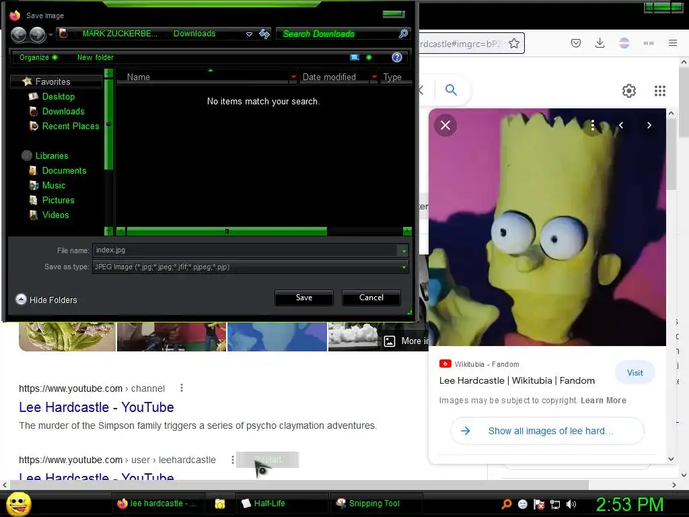
Task: Click the volume speaker tray icon
Action: pos(571,504)
